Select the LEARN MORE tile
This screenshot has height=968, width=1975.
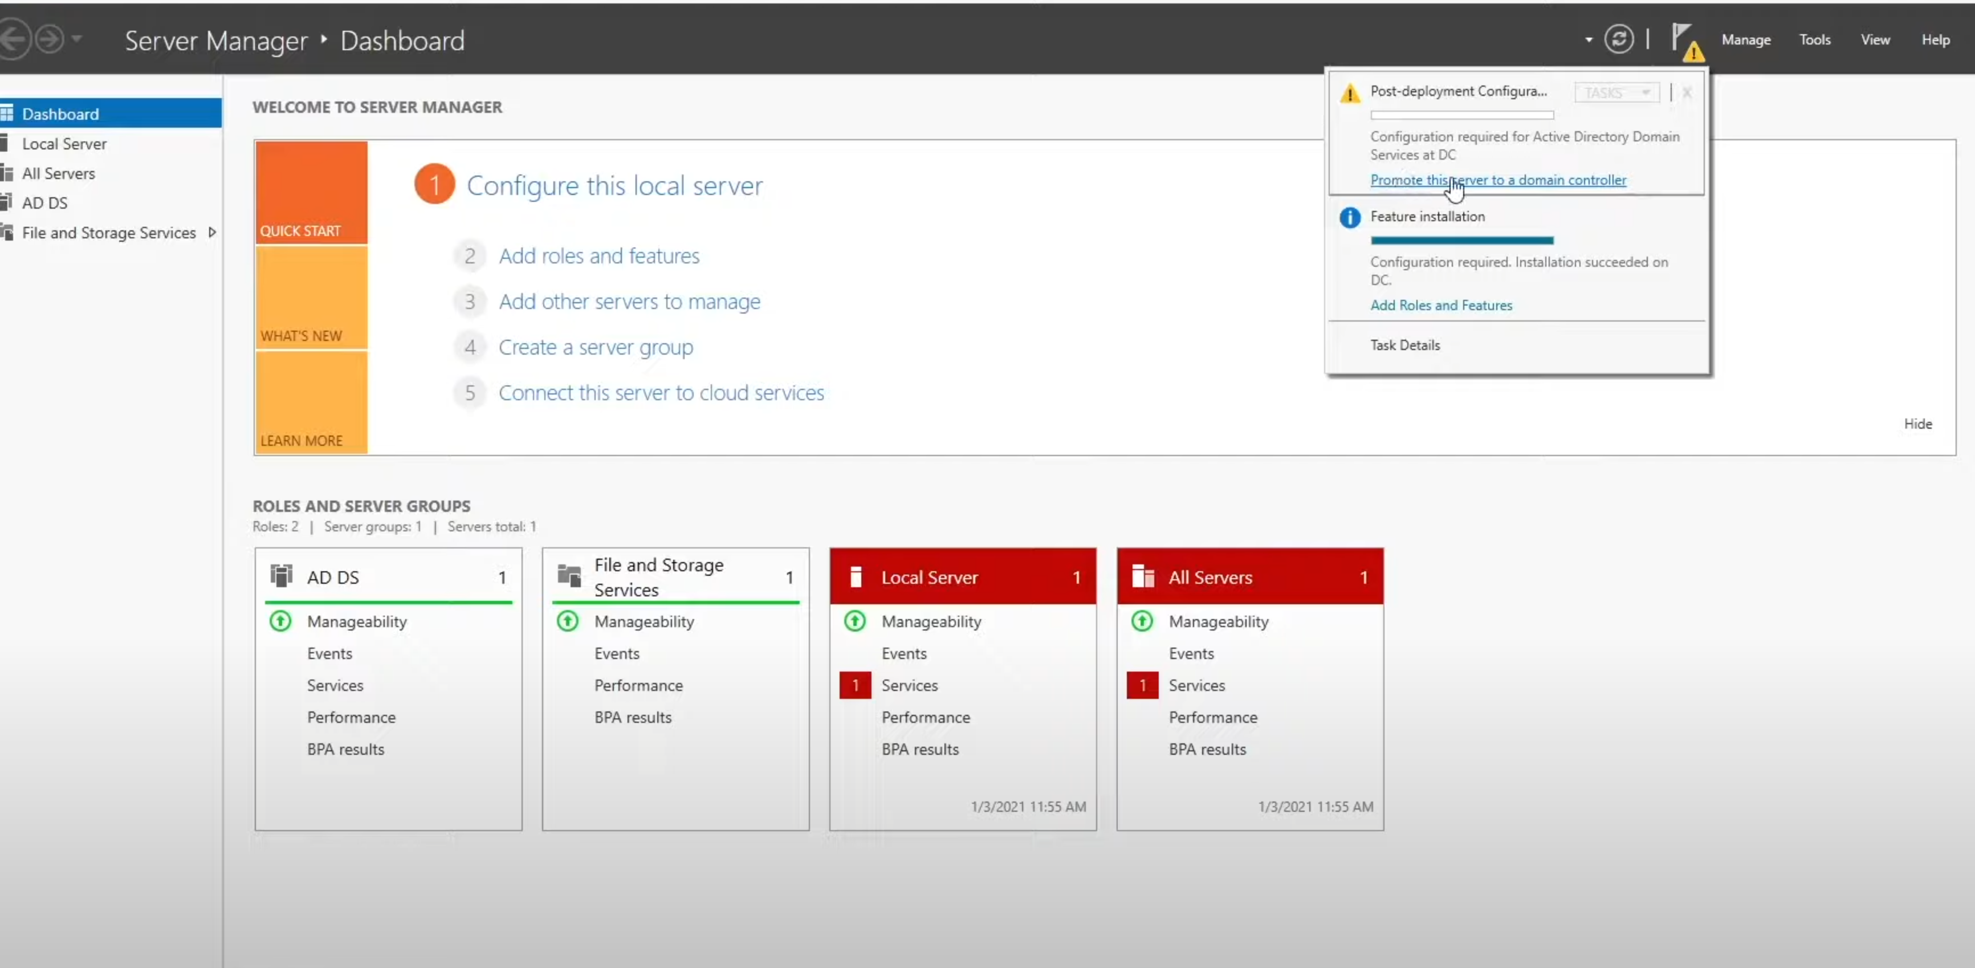pos(311,402)
